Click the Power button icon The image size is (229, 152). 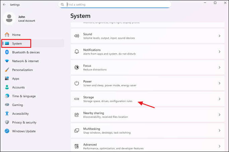77,83
